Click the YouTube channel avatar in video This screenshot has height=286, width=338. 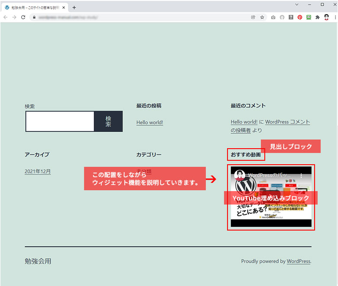[240, 175]
